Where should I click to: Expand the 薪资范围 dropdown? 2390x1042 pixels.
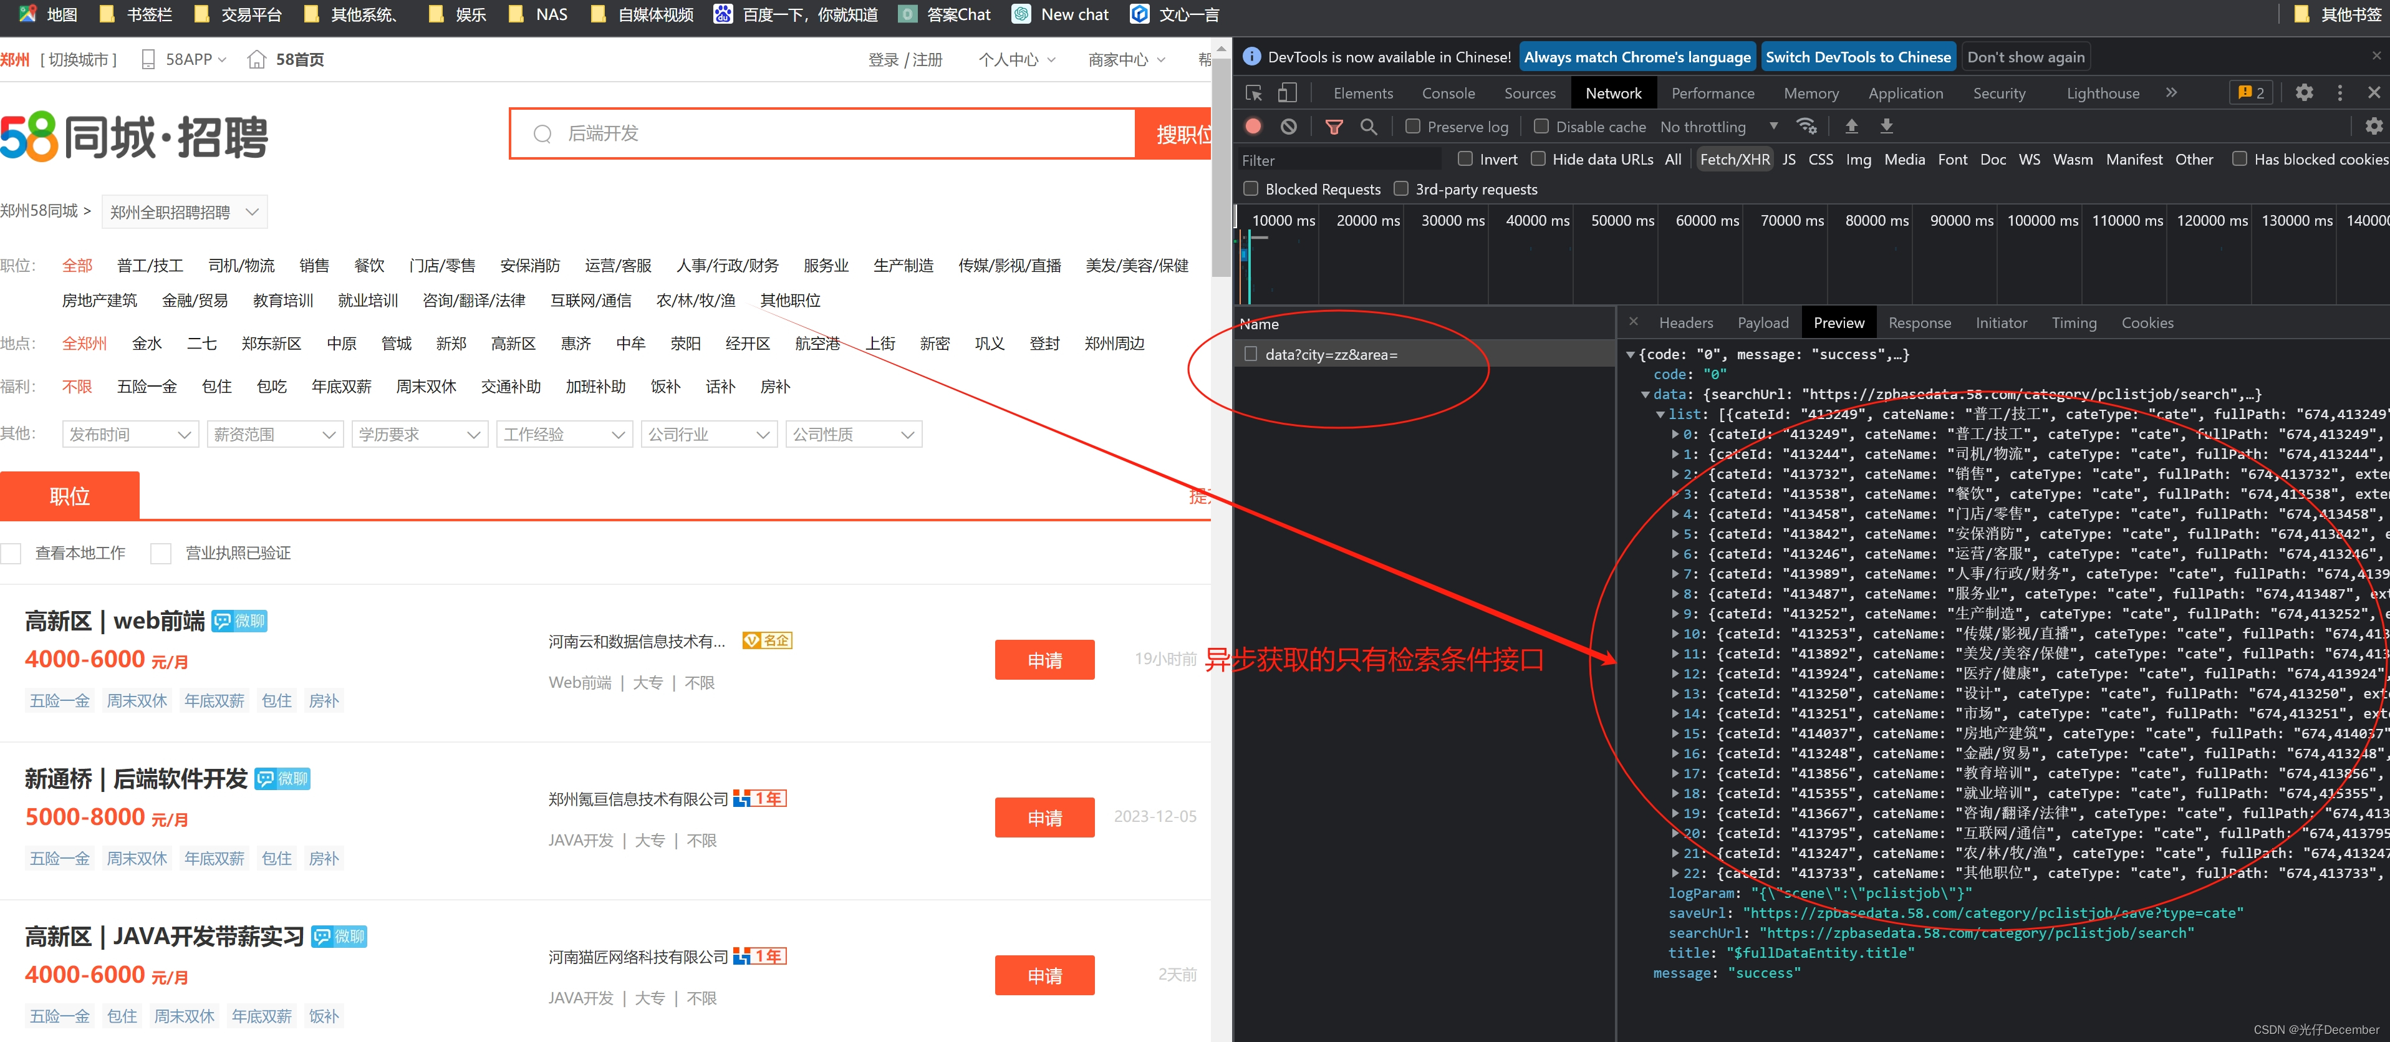274,434
